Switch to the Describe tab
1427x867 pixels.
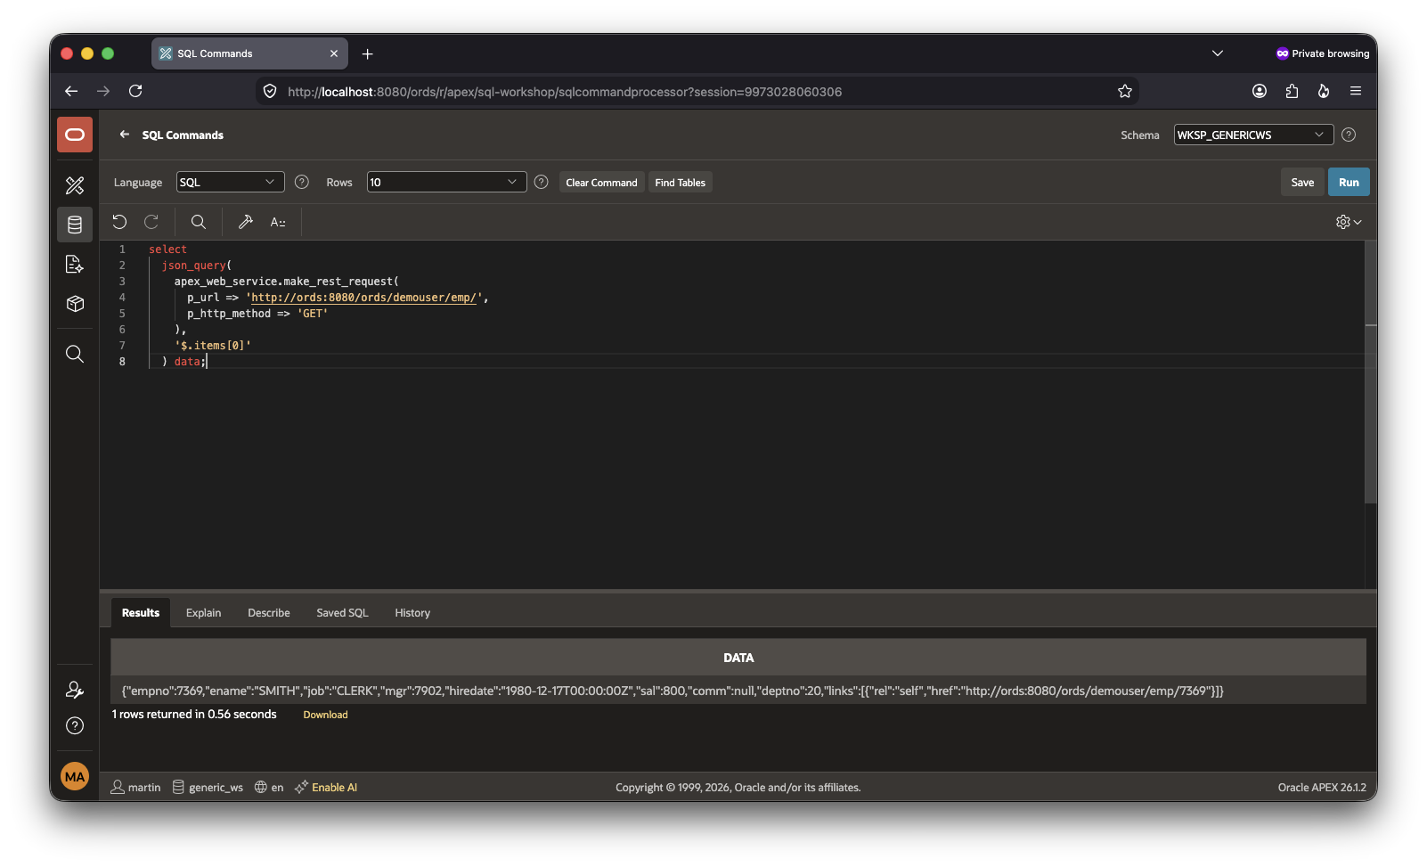(269, 613)
